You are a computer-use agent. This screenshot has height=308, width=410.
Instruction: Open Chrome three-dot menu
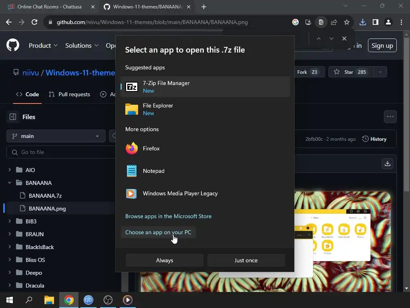(401, 22)
